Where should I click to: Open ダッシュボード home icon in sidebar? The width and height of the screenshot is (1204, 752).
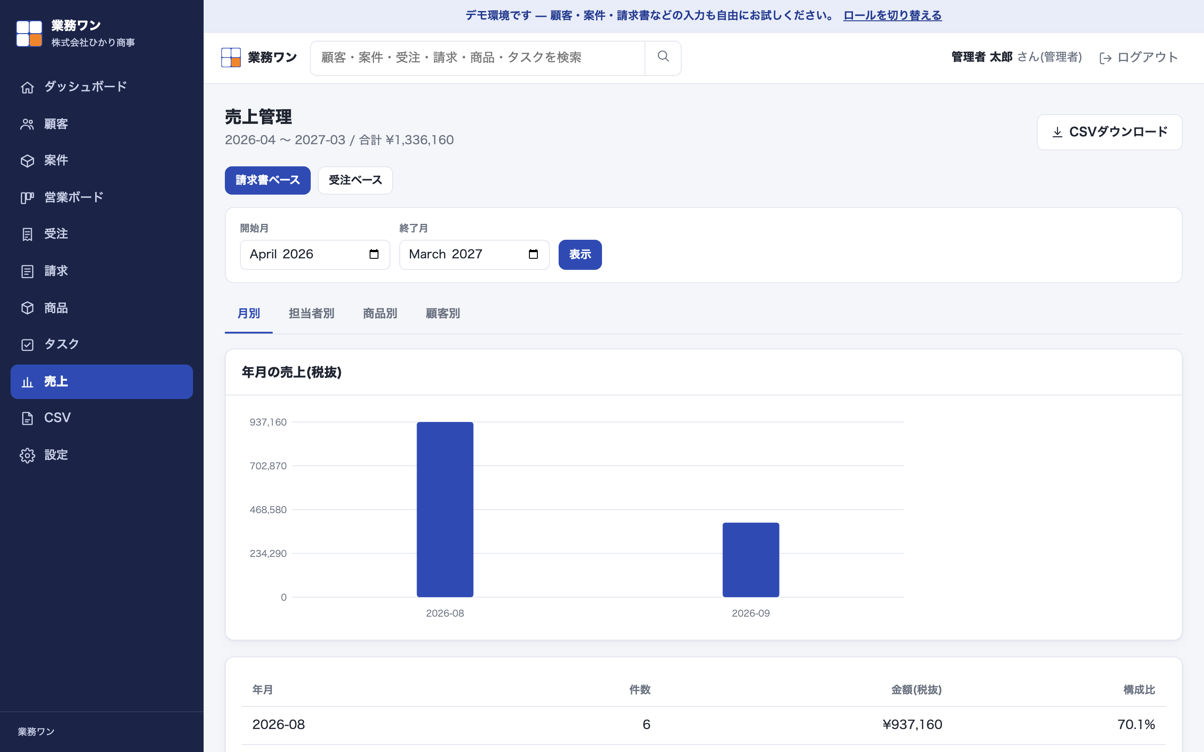coord(27,87)
